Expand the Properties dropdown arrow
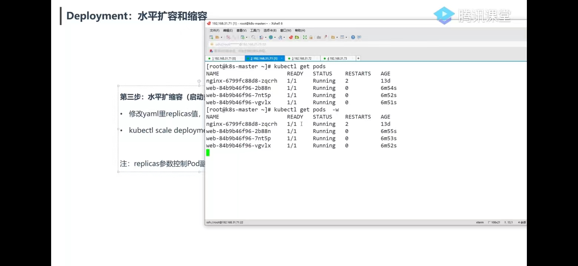Screen dimensions: 578x266 coord(246,37)
